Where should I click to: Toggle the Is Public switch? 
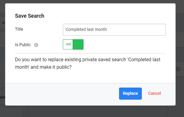point(73,44)
